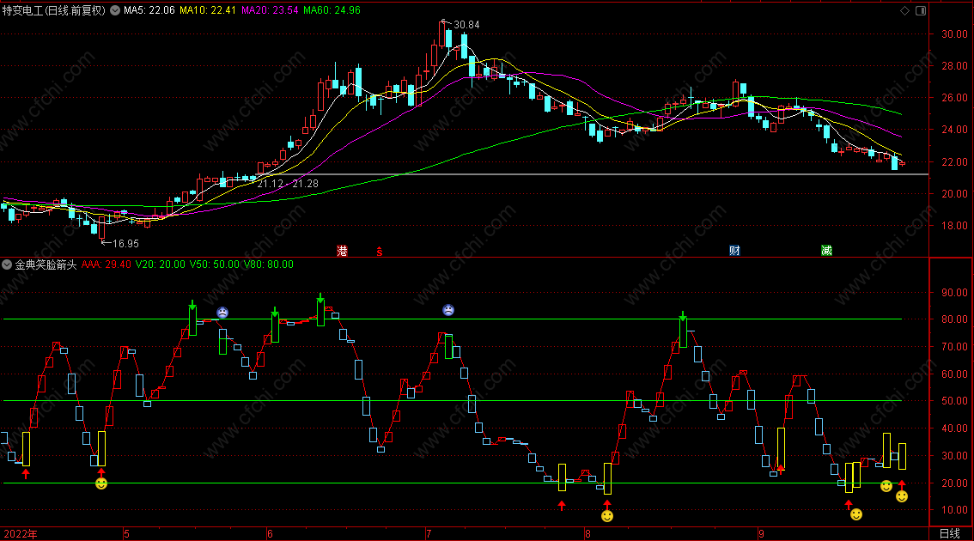Click the V80: 80.00 value

(x=268, y=264)
